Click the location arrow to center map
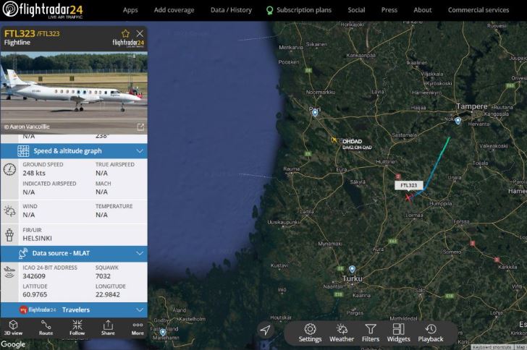527x350 pixels. click(265, 330)
